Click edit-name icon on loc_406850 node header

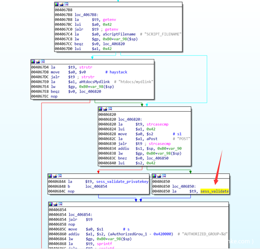click(x=159, y=176)
